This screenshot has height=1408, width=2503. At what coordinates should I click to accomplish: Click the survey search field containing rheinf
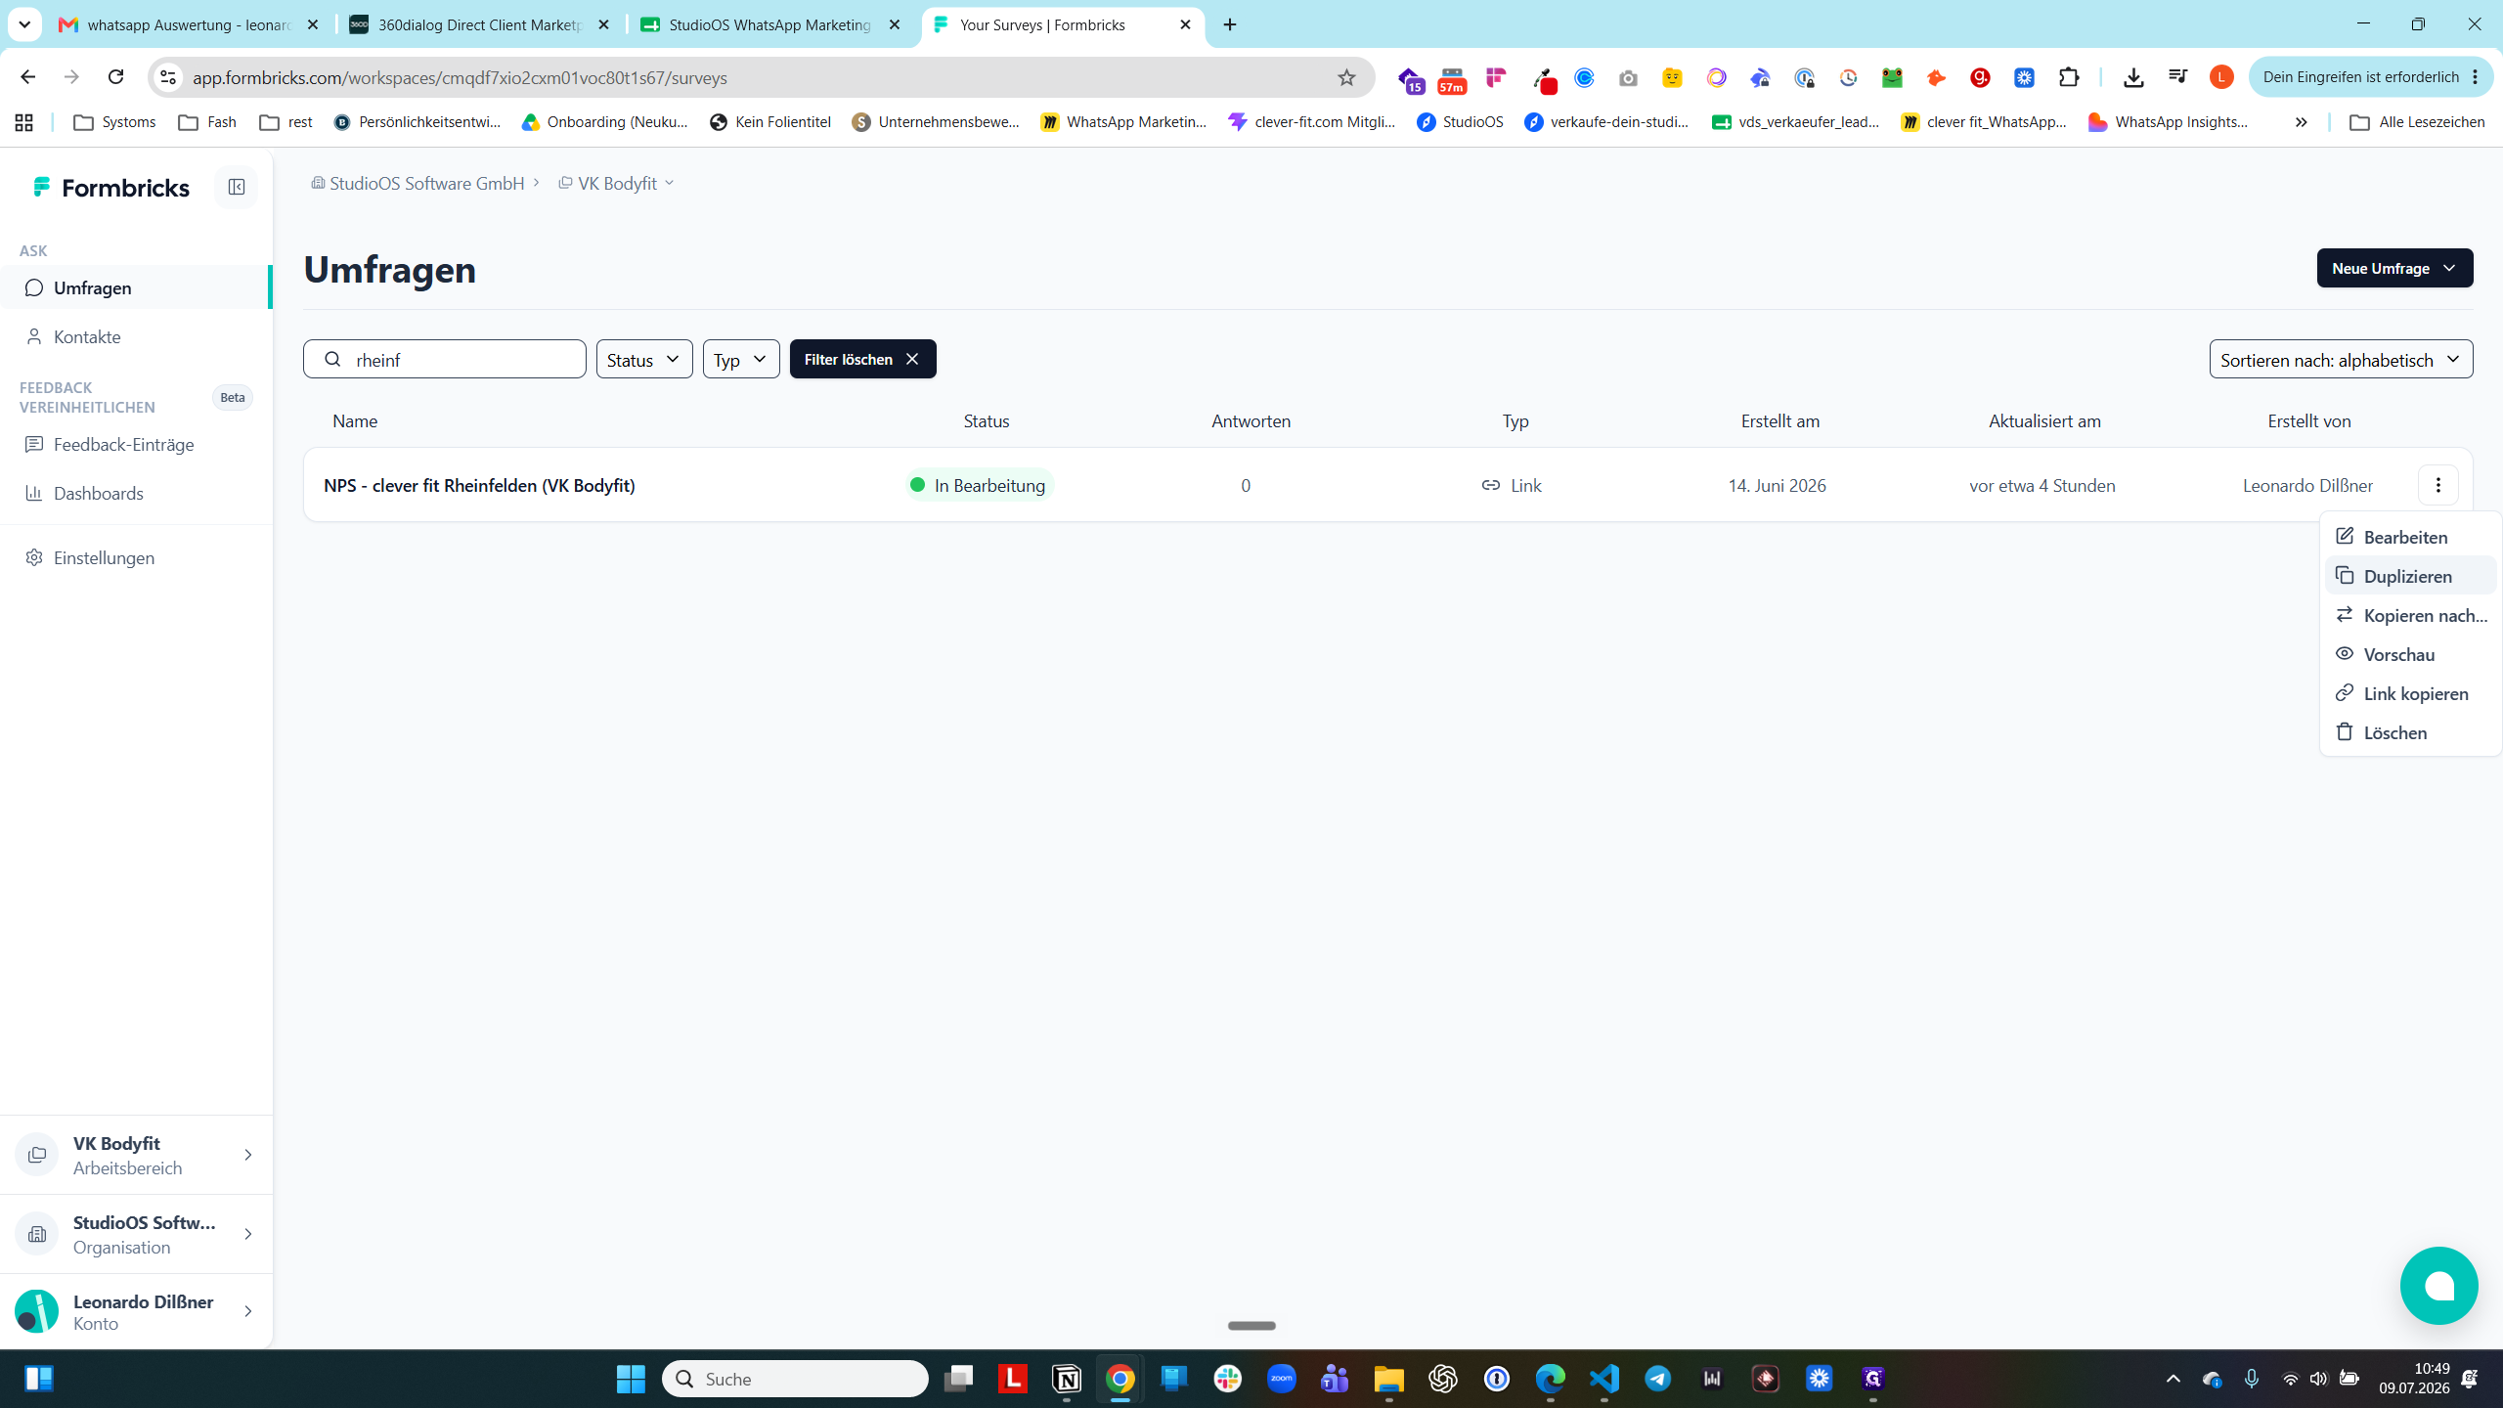pos(445,359)
